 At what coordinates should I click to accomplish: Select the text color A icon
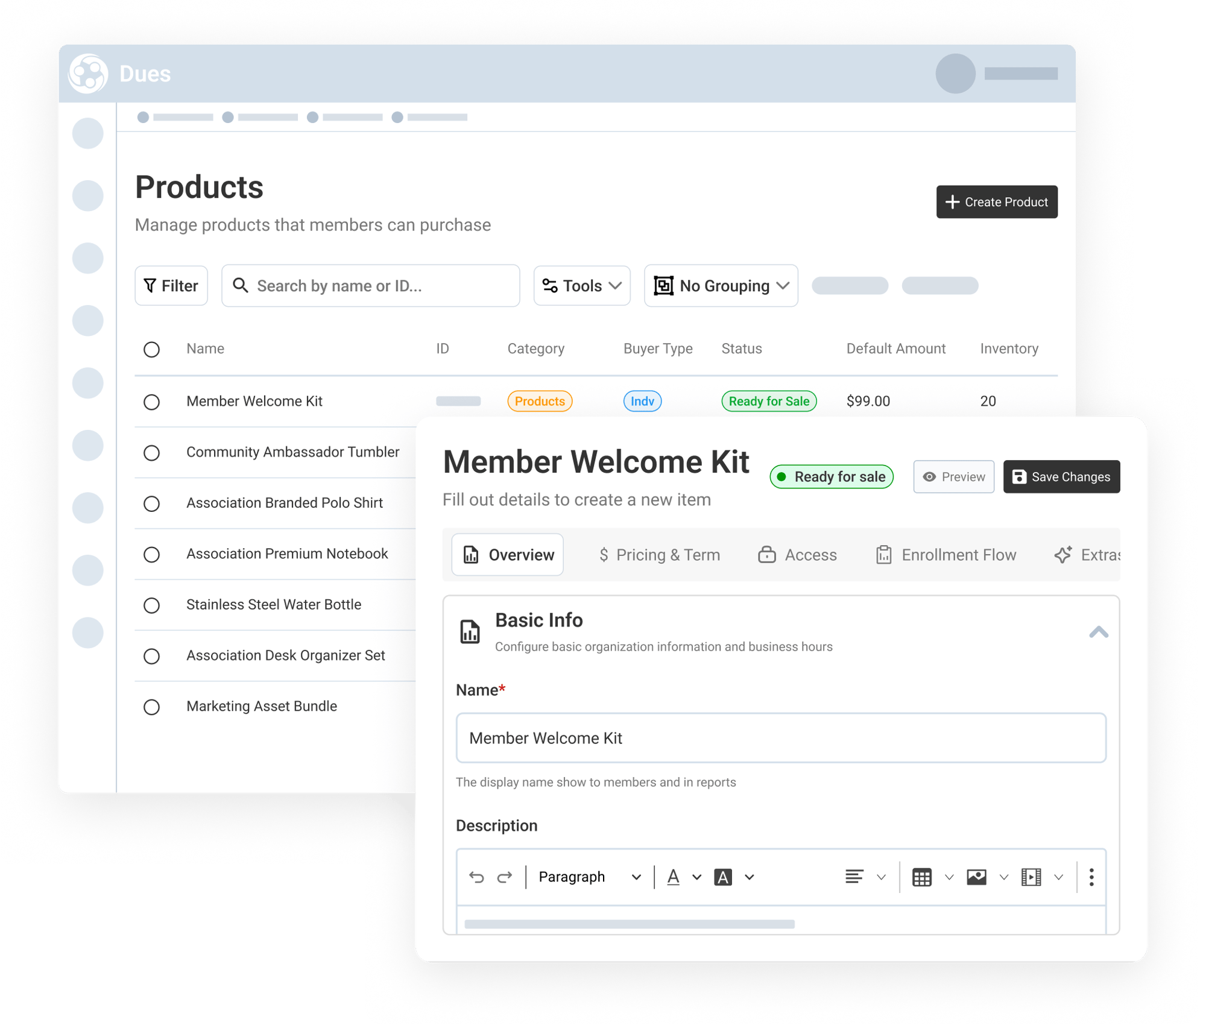point(674,877)
